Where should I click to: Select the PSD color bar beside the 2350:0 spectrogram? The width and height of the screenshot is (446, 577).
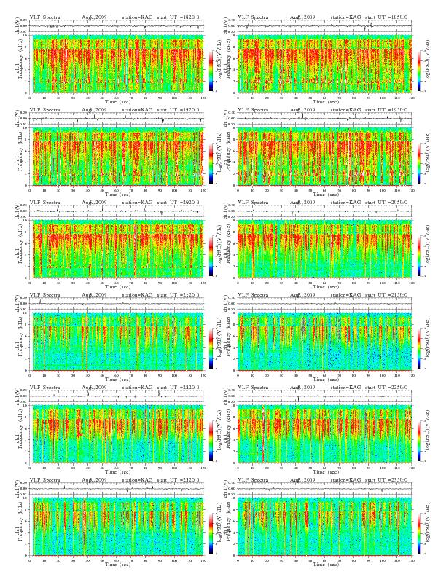tap(419, 533)
